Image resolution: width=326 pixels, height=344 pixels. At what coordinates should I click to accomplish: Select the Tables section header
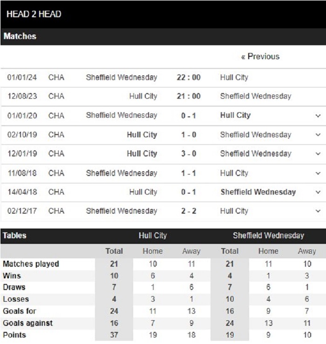[x=14, y=236]
